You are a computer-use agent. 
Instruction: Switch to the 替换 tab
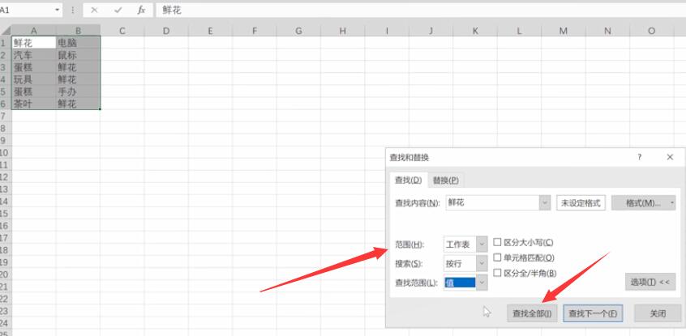(445, 181)
